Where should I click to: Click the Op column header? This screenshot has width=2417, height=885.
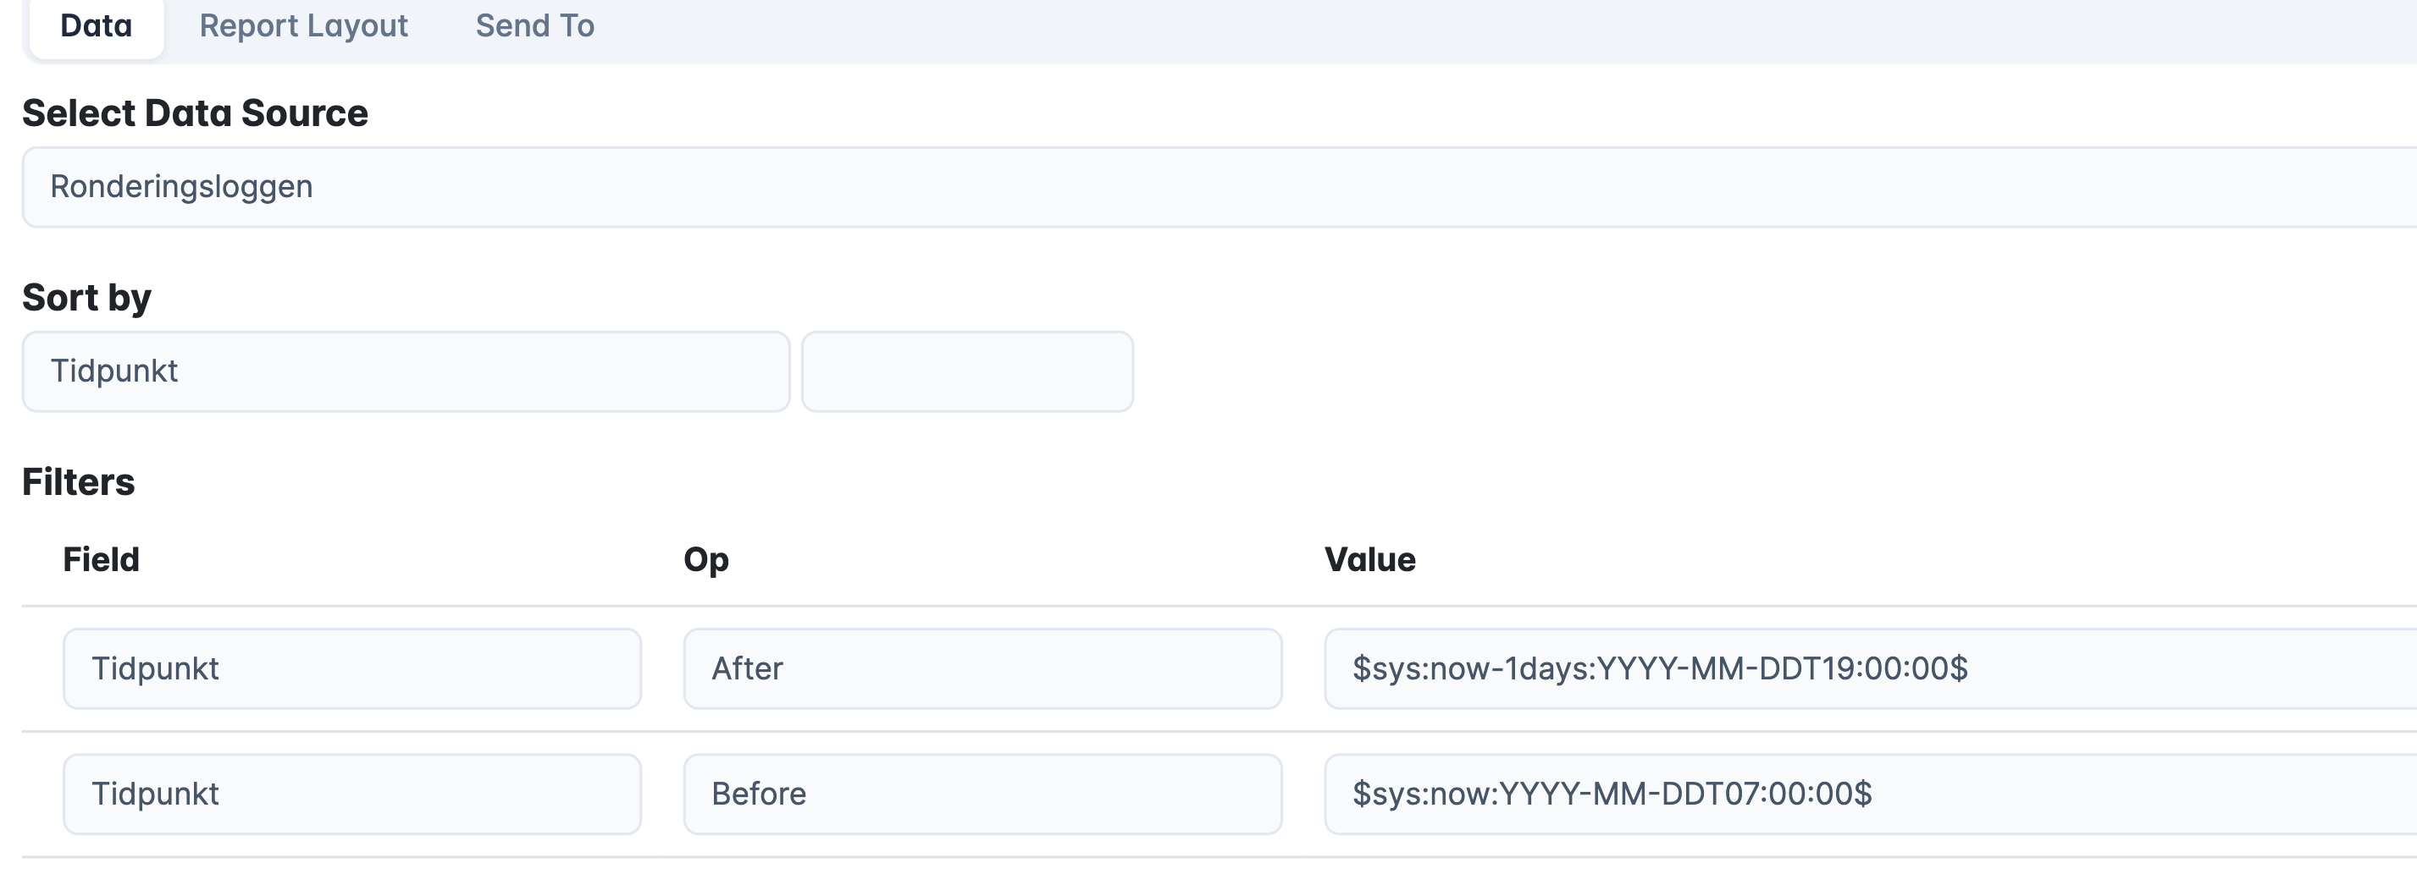point(705,560)
